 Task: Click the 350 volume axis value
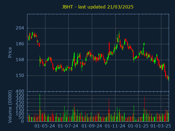pos(20,95)
